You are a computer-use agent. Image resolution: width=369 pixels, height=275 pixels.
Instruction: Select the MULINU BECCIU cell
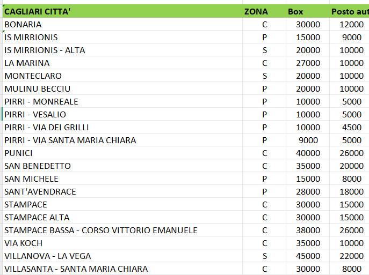pos(38,88)
